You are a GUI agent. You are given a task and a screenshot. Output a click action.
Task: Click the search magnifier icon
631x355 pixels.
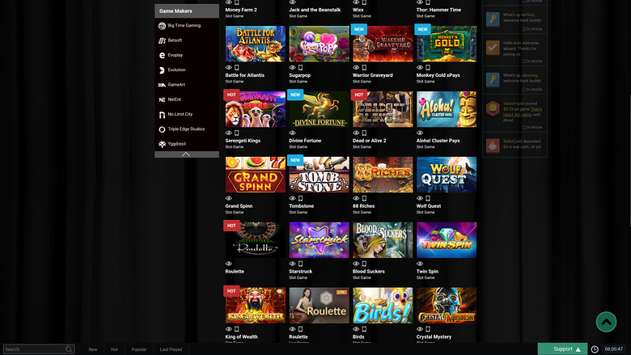(x=69, y=349)
